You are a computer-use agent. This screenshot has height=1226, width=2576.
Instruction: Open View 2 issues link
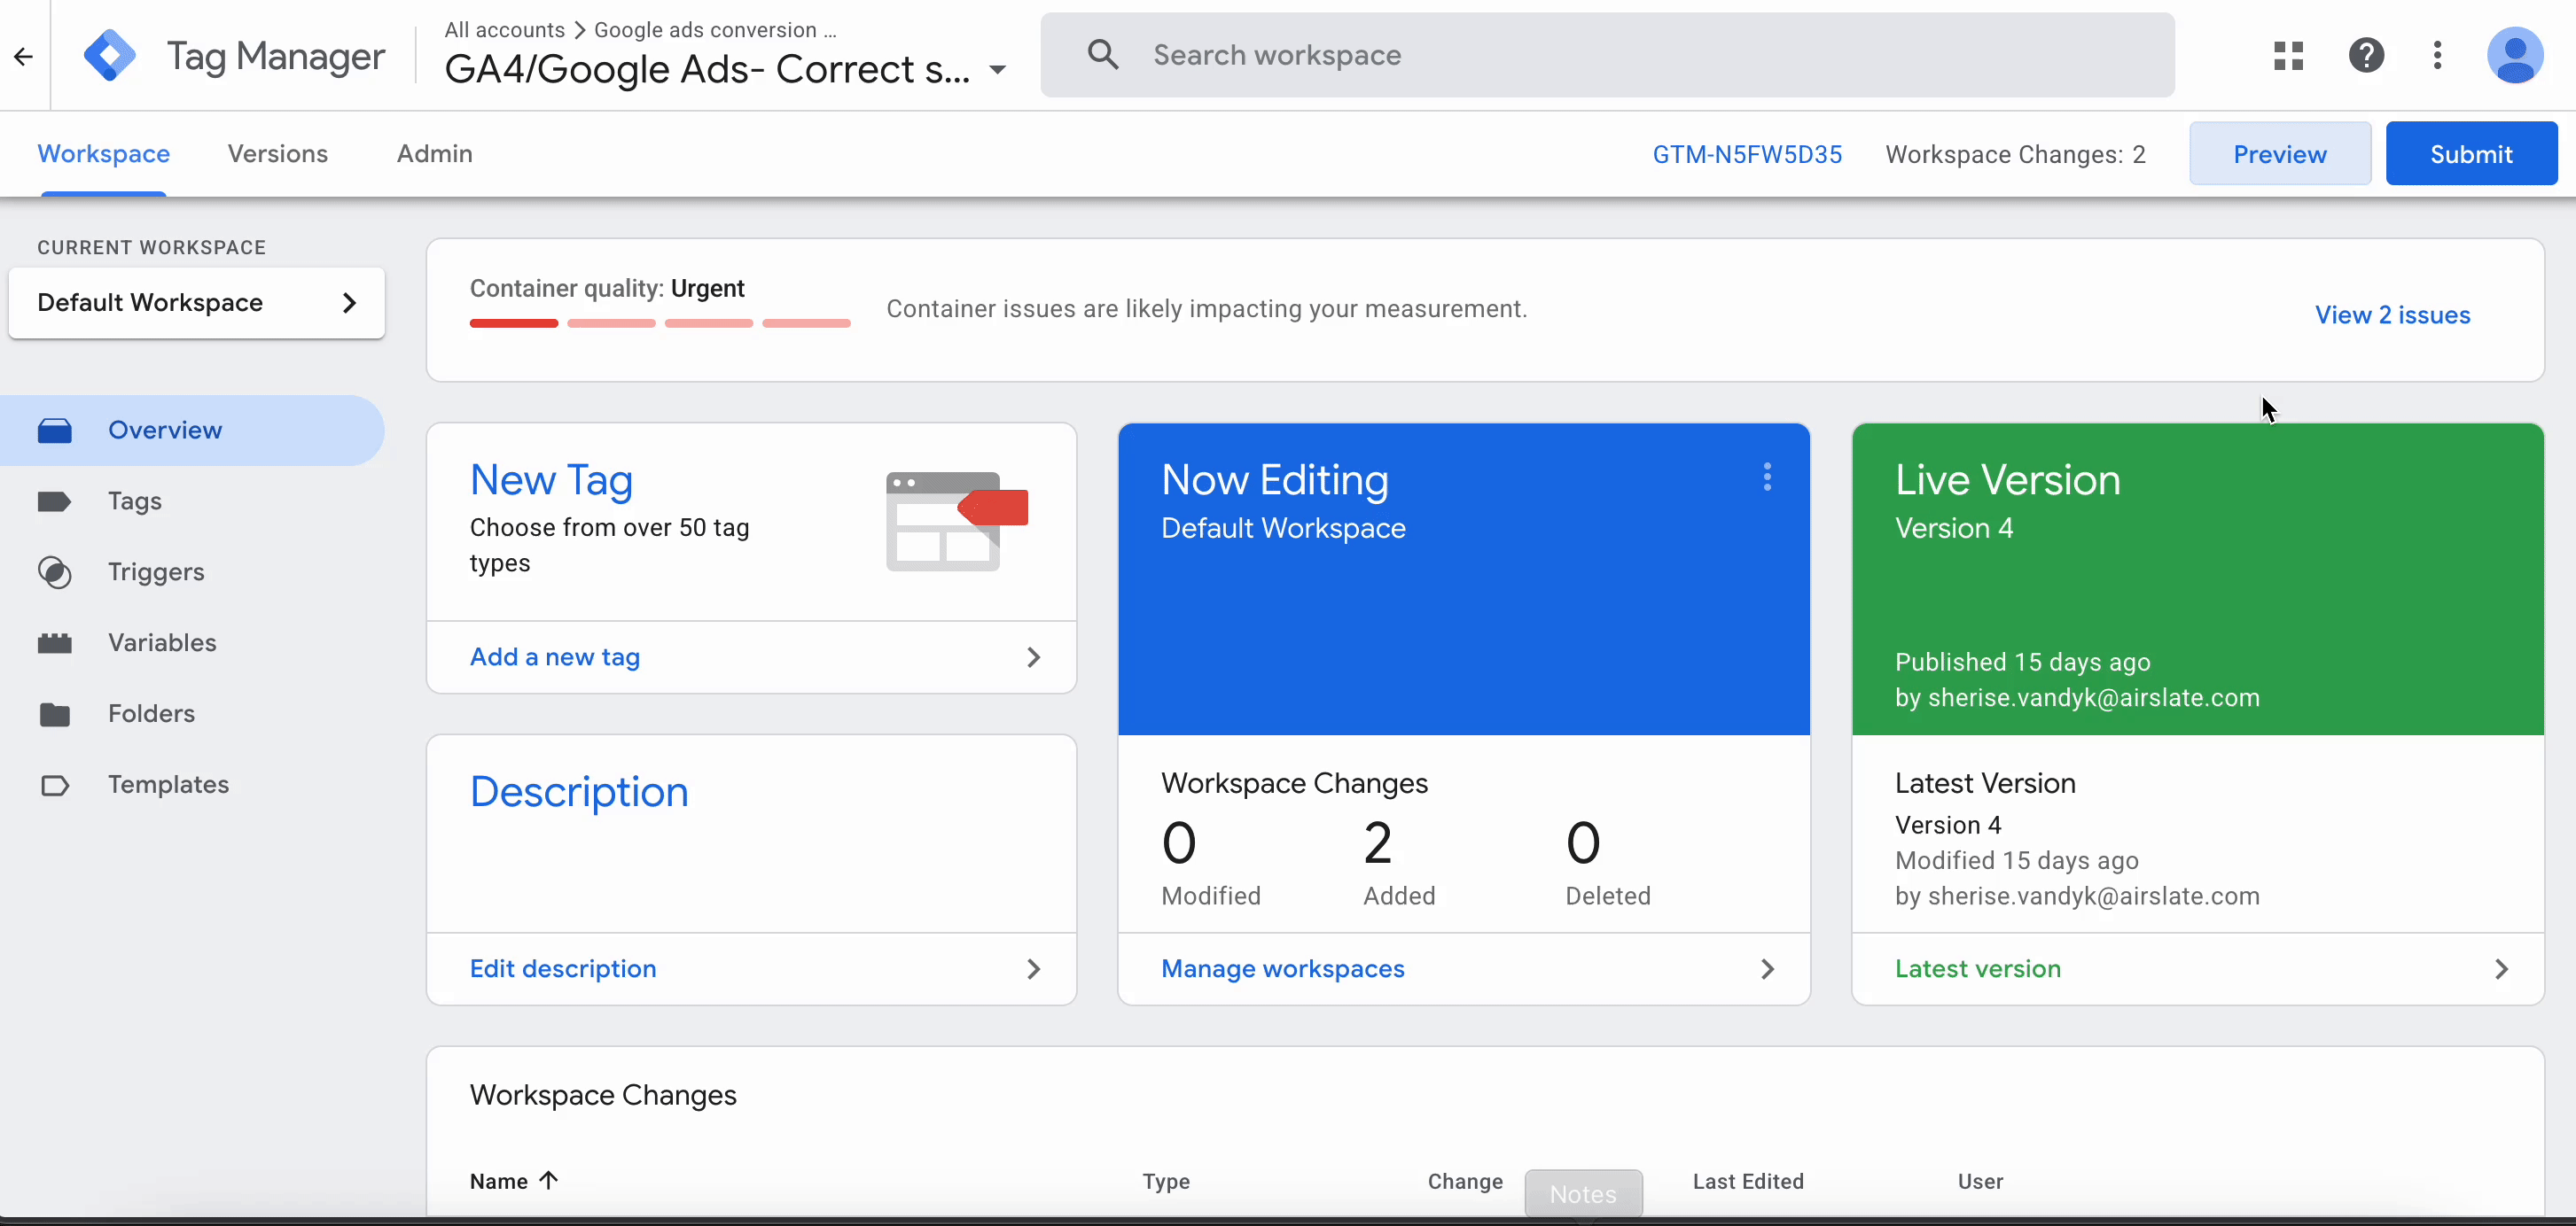(x=2393, y=314)
